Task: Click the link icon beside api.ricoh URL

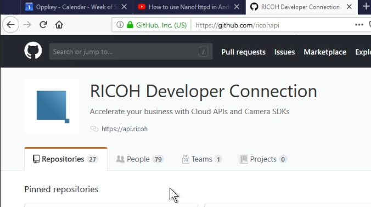Action: 94,128
